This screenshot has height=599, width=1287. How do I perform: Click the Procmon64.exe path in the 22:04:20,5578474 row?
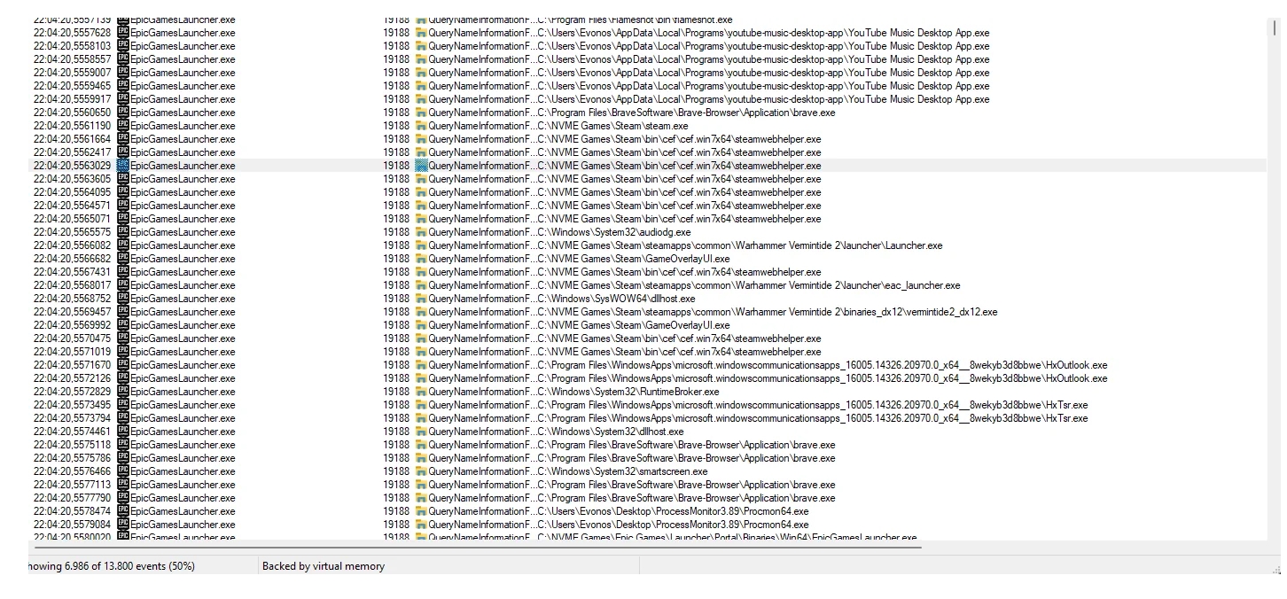673,511
